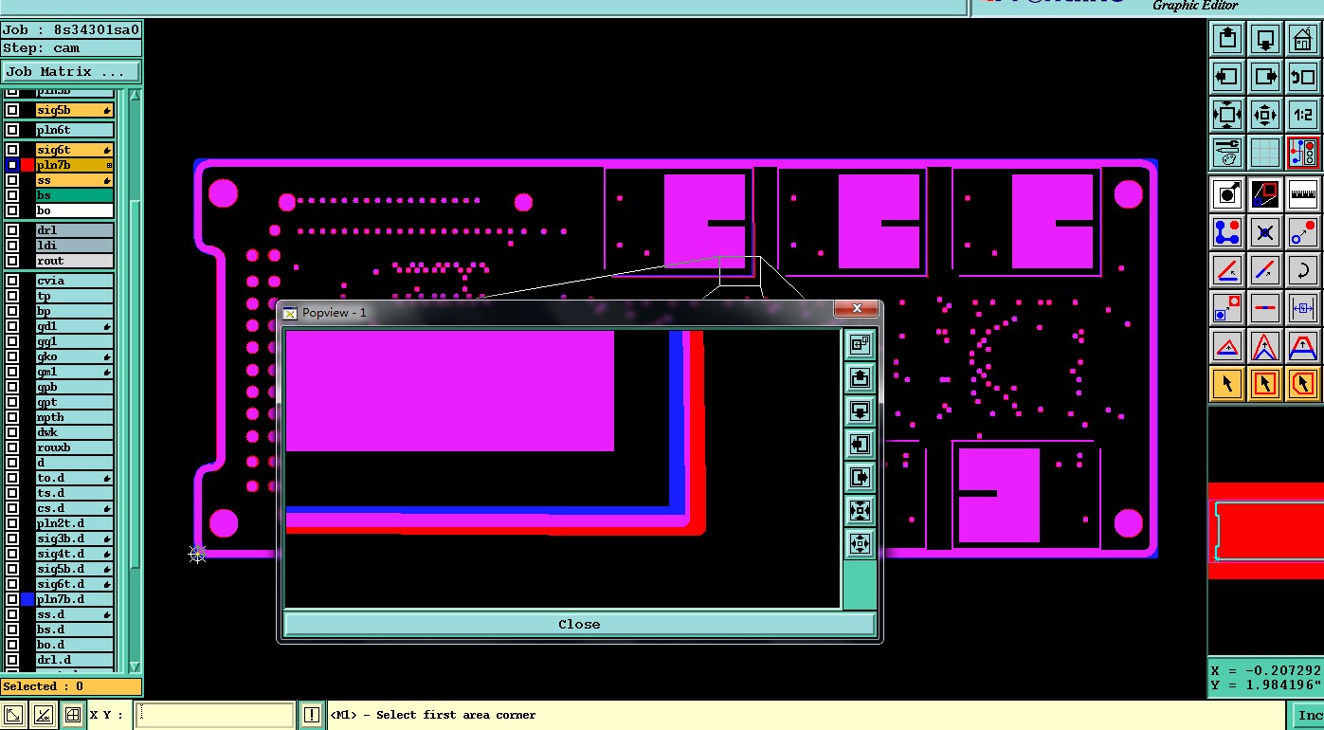
Task: Select the dimension spacing tool with blue arrows
Action: pos(1303,308)
